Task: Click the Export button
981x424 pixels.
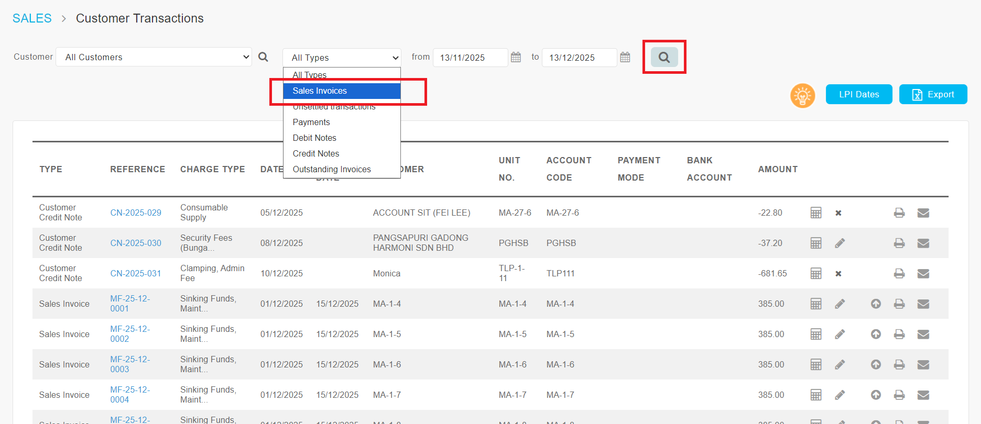Action: tap(933, 95)
